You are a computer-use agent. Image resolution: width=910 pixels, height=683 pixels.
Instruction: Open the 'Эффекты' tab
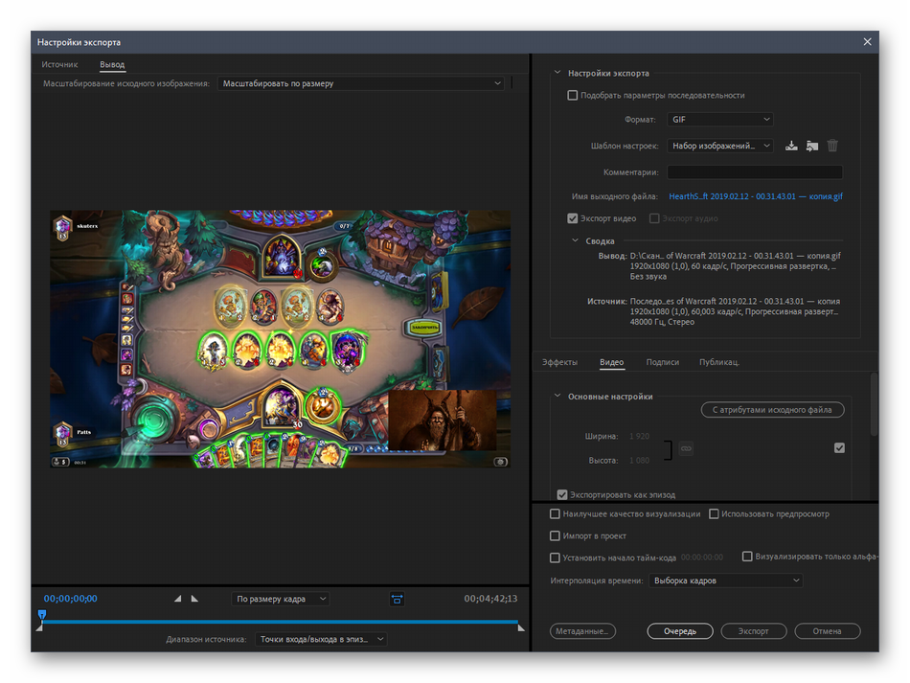coord(559,362)
